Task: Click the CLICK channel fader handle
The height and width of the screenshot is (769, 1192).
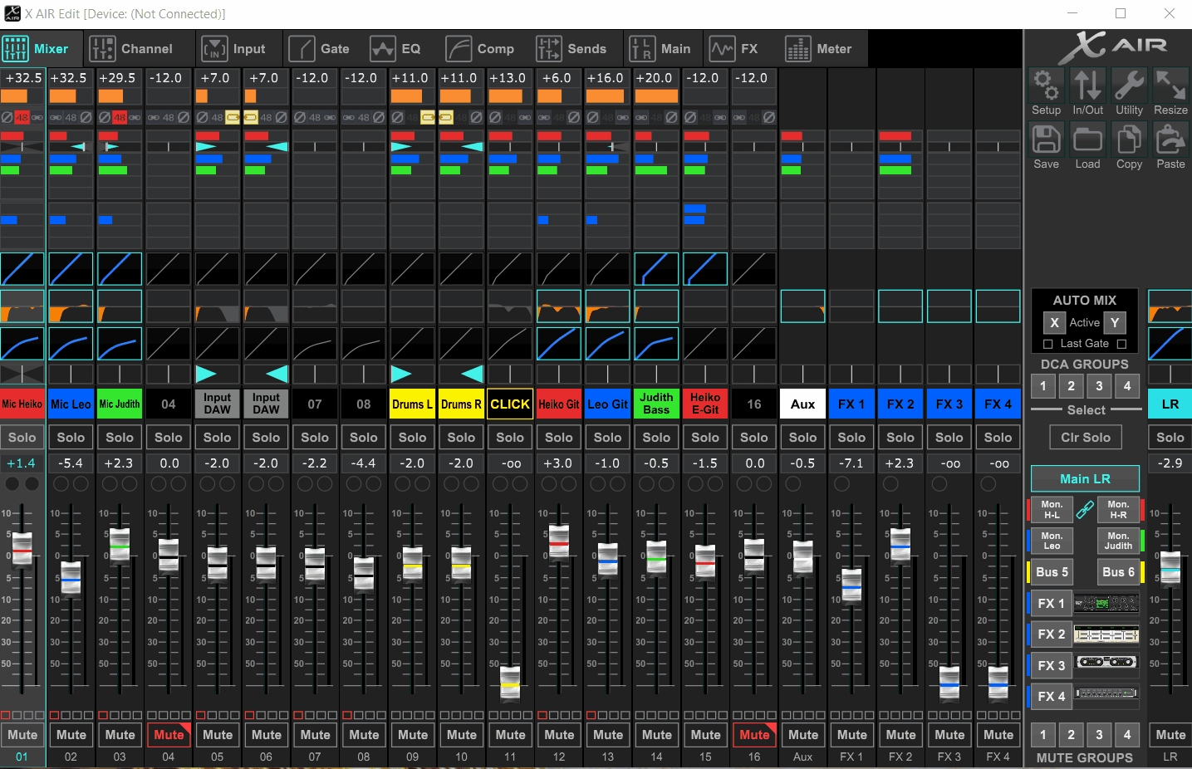Action: click(x=510, y=683)
